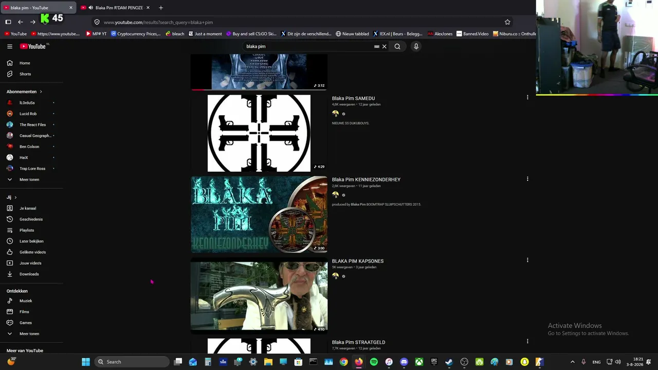Open the 'Cryptocurrency Prices' bookmark

(x=136, y=34)
